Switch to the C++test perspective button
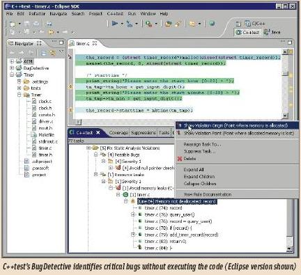 [x=247, y=32]
